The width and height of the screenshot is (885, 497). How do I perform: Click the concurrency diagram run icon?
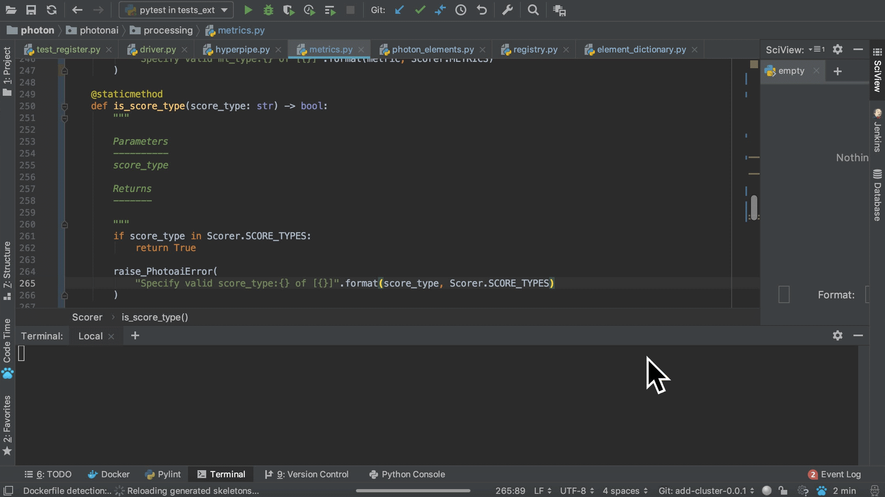point(330,10)
